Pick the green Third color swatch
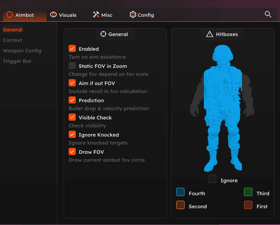280x225 pixels. (x=248, y=192)
